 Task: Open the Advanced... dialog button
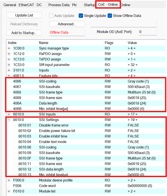coord(67,24)
